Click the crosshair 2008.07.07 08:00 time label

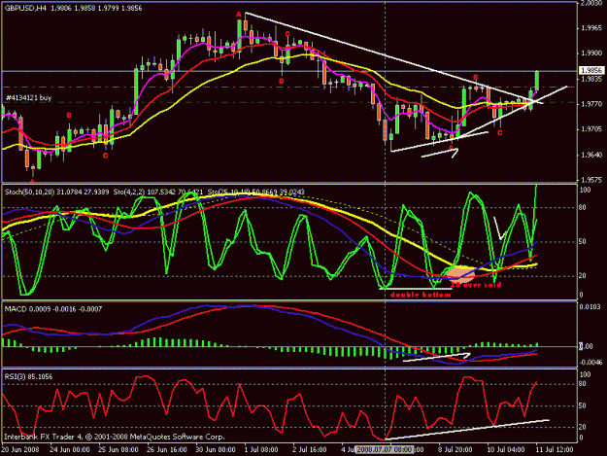(384, 450)
